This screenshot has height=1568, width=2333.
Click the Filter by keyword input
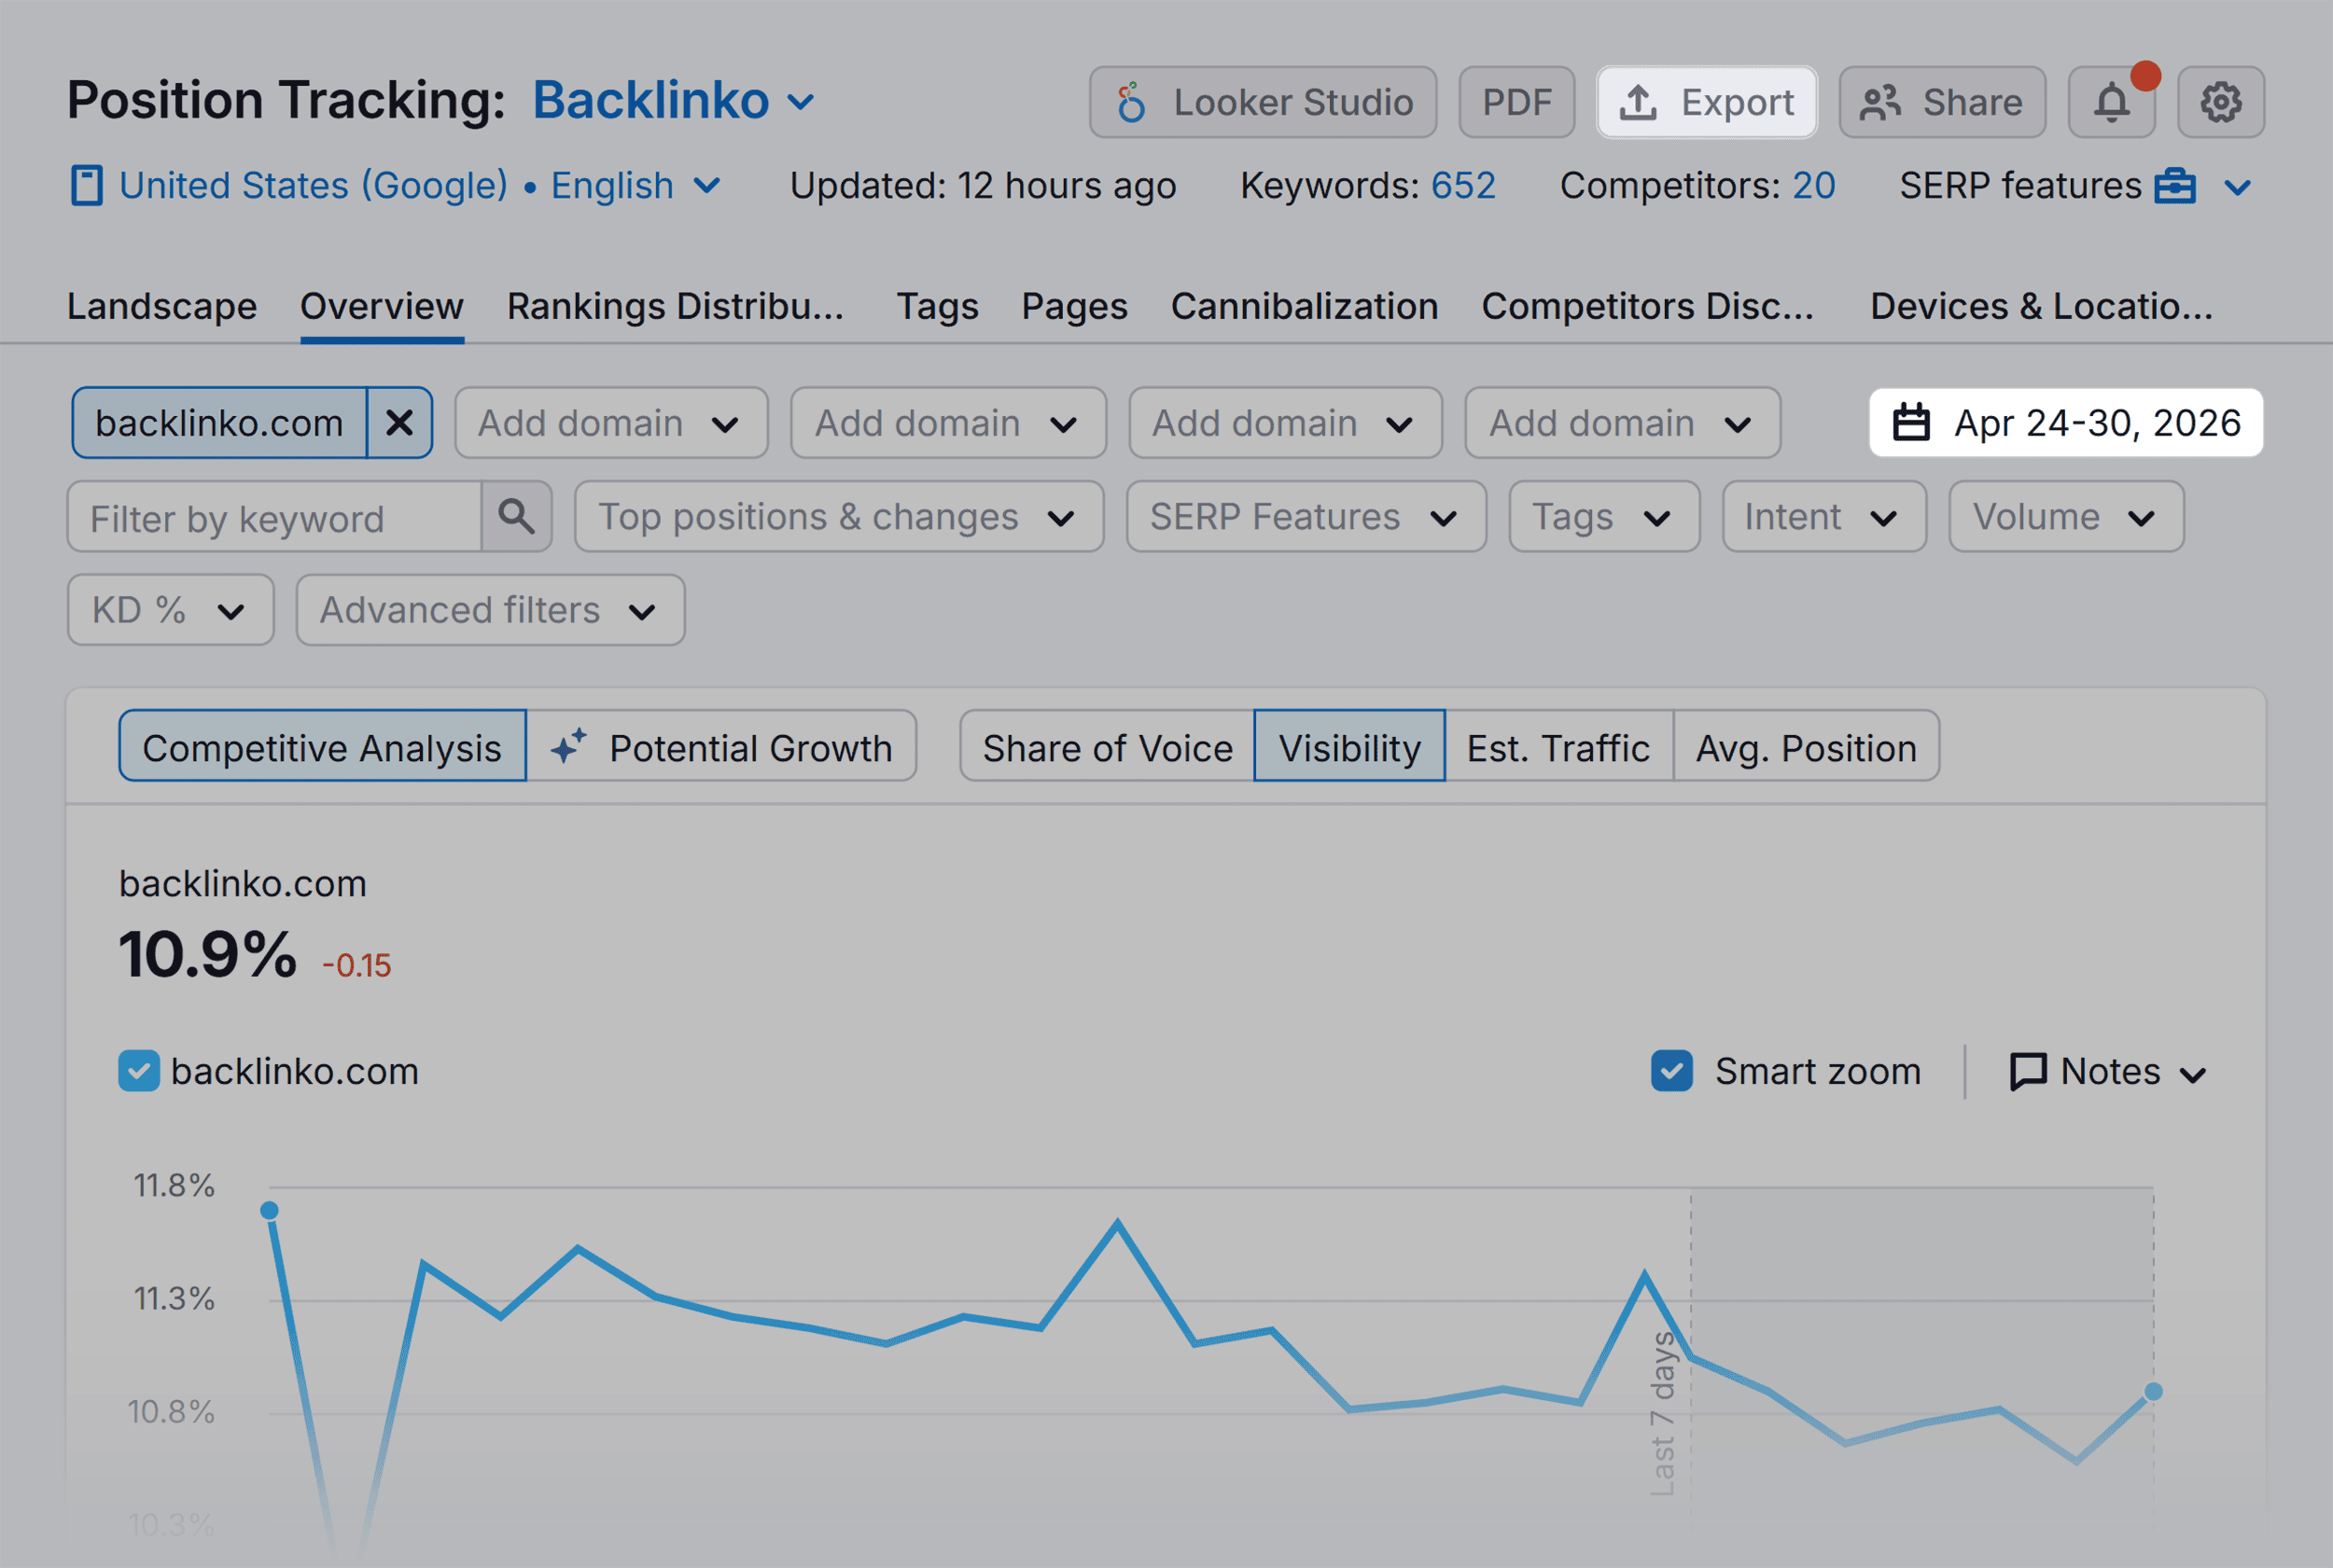click(275, 518)
